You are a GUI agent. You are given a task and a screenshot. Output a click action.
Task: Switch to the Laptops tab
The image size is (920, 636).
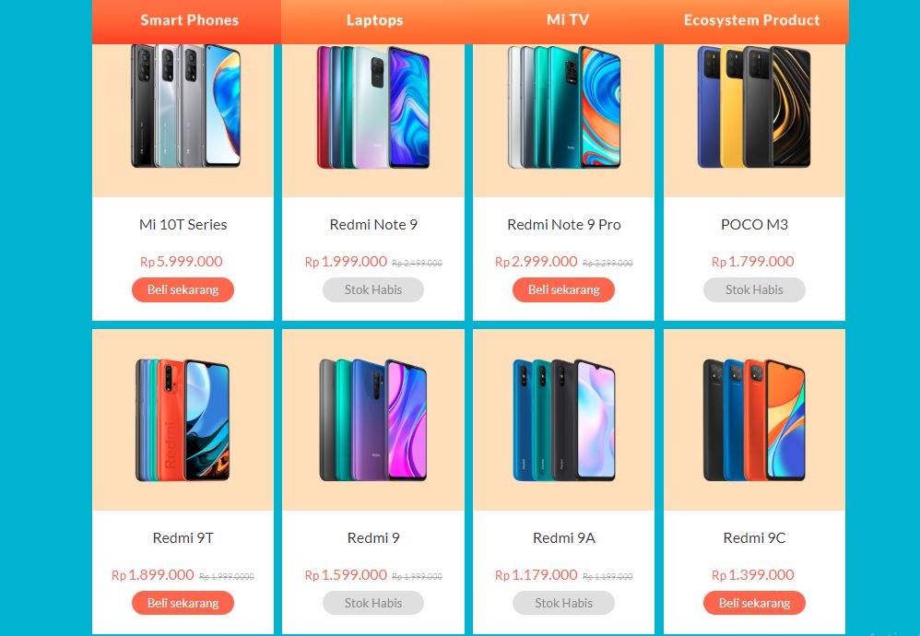[x=375, y=20]
